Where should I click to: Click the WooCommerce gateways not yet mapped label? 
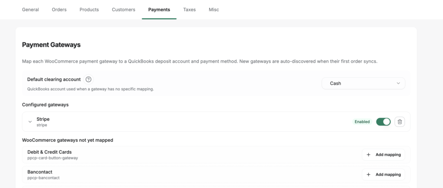click(x=67, y=140)
